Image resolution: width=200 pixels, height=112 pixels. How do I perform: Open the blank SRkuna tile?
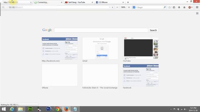60,75
